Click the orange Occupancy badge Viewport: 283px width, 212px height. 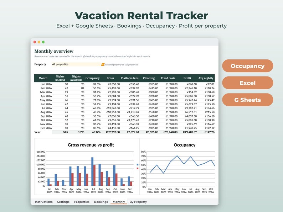click(x=247, y=66)
